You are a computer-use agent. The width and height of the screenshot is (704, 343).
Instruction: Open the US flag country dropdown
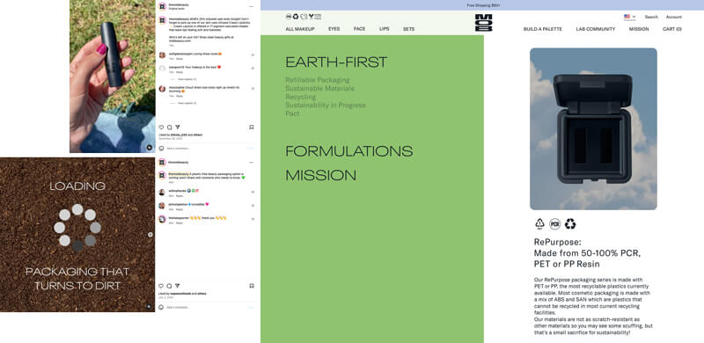tap(629, 17)
